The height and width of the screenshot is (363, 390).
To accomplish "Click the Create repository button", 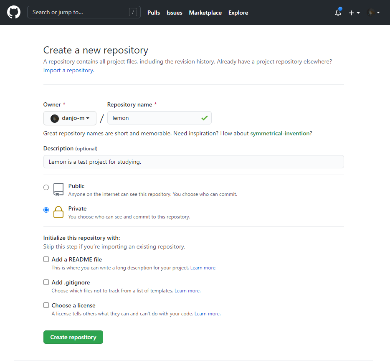I will click(x=73, y=337).
